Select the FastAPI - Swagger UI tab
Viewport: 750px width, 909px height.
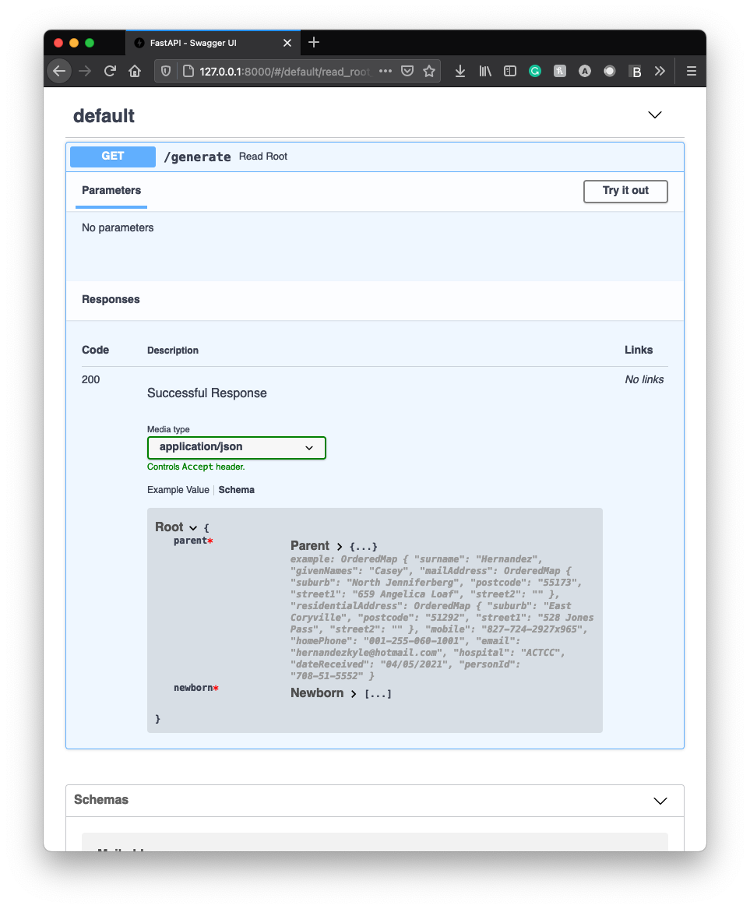(213, 43)
